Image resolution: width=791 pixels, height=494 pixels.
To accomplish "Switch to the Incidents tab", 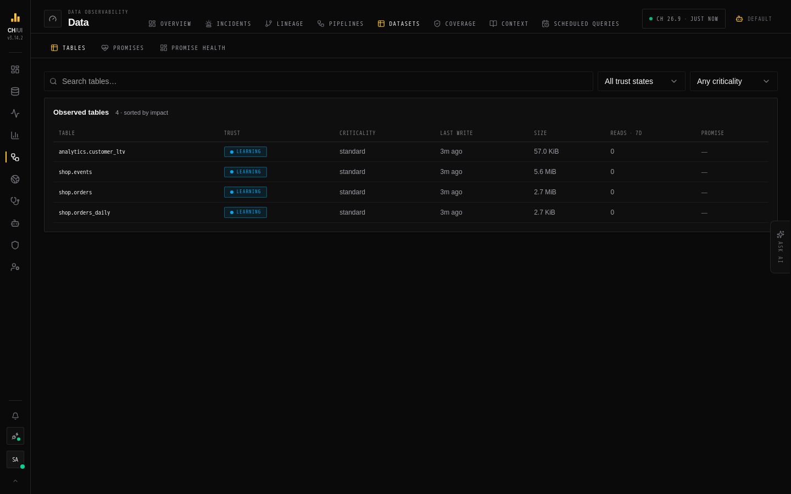I will 228,24.
